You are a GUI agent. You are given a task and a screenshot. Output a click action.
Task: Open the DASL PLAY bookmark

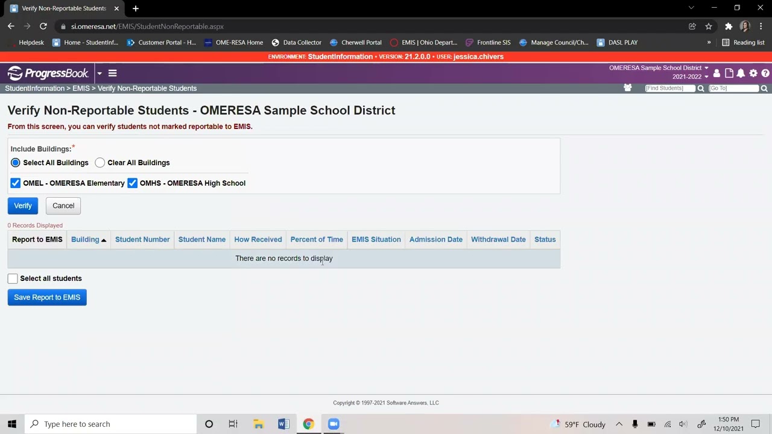[x=618, y=43]
